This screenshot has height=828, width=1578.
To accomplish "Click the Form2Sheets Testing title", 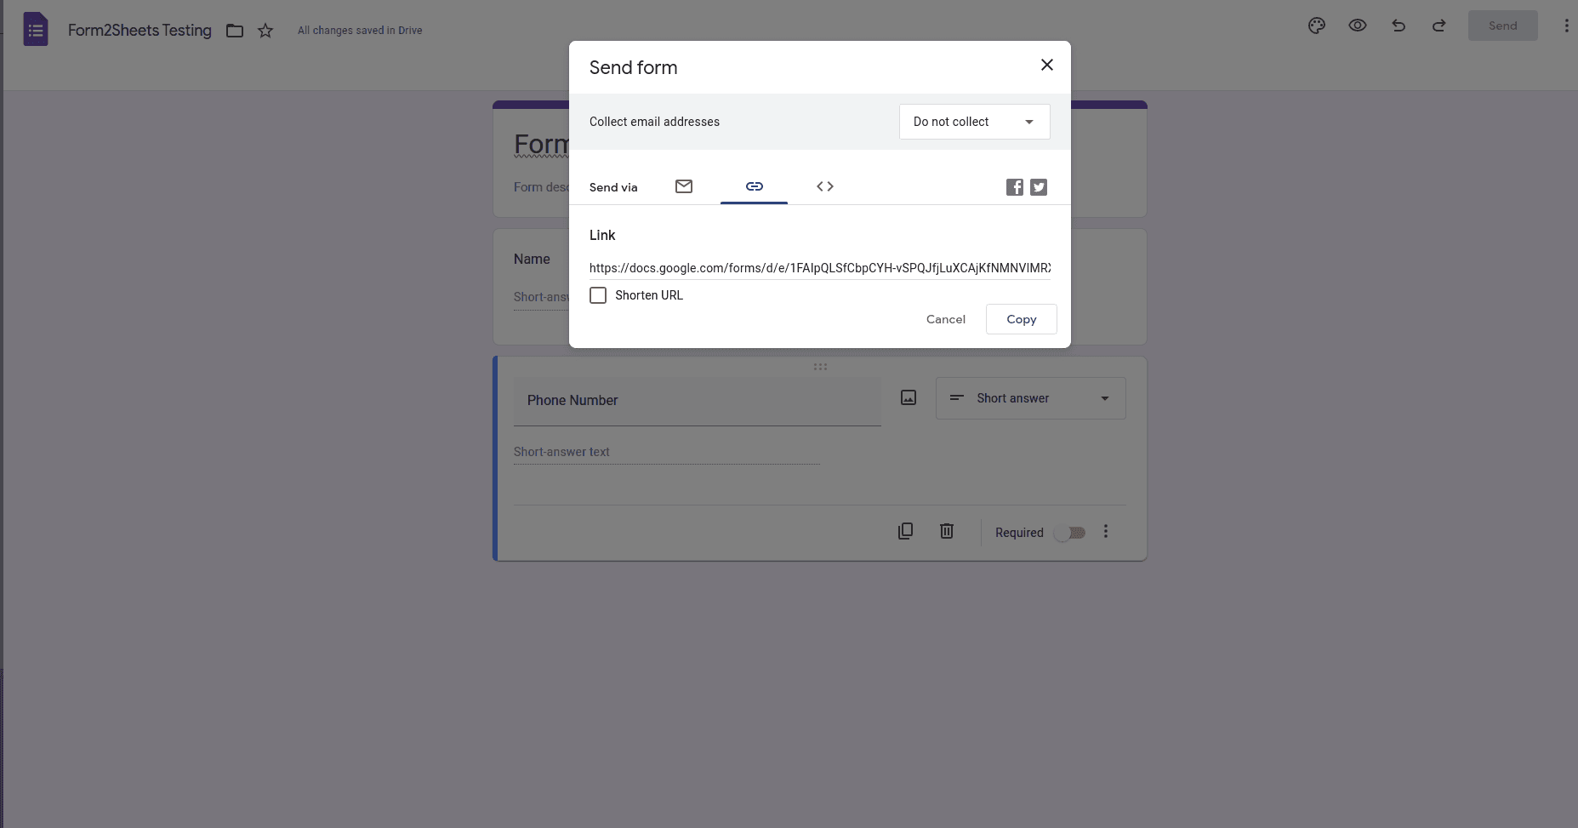I will pyautogui.click(x=140, y=31).
